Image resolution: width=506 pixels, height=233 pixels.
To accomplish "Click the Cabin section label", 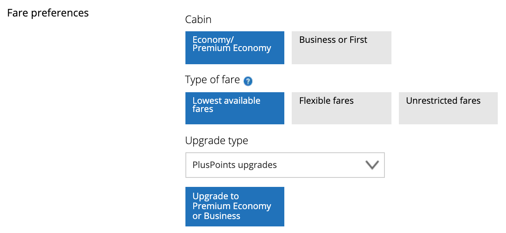I will tap(198, 19).
